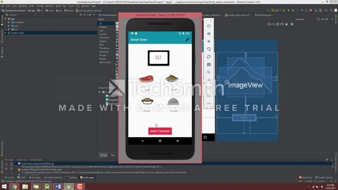This screenshot has width=338, height=190.
Task: Click search icon in Attributes panel
Action: 318,20
